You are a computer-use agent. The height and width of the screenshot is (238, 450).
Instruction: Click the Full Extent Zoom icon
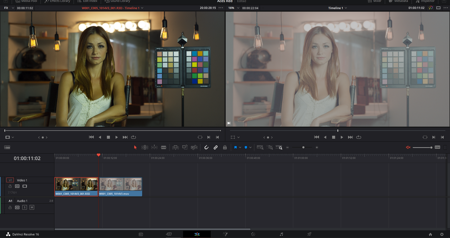click(x=260, y=147)
